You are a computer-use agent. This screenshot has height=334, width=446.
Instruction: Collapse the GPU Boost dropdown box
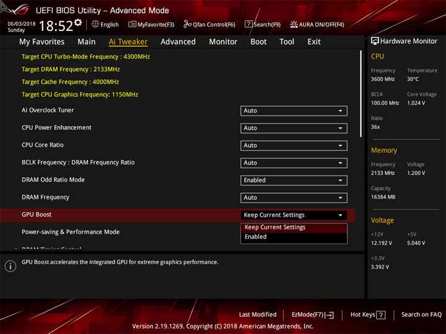point(294,215)
